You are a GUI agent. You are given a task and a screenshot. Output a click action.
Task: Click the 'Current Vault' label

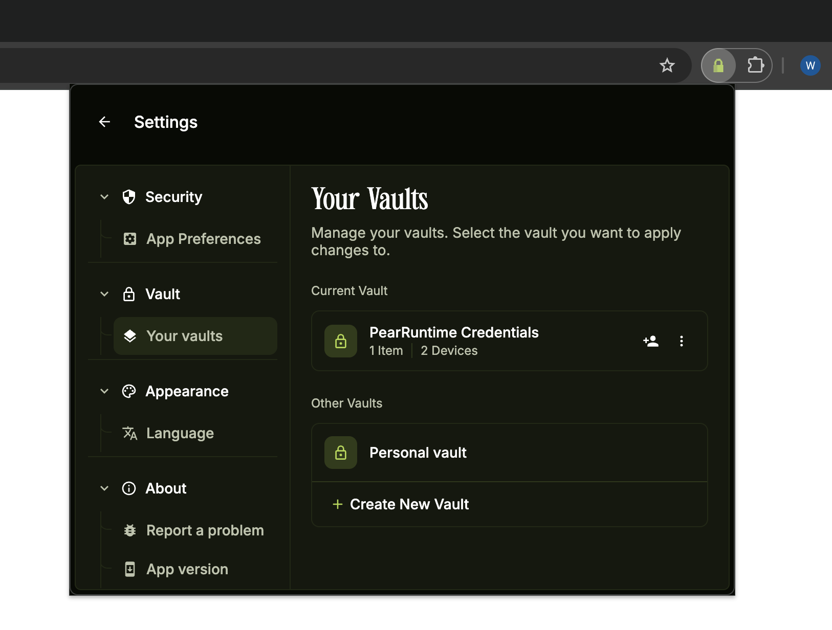[349, 290]
